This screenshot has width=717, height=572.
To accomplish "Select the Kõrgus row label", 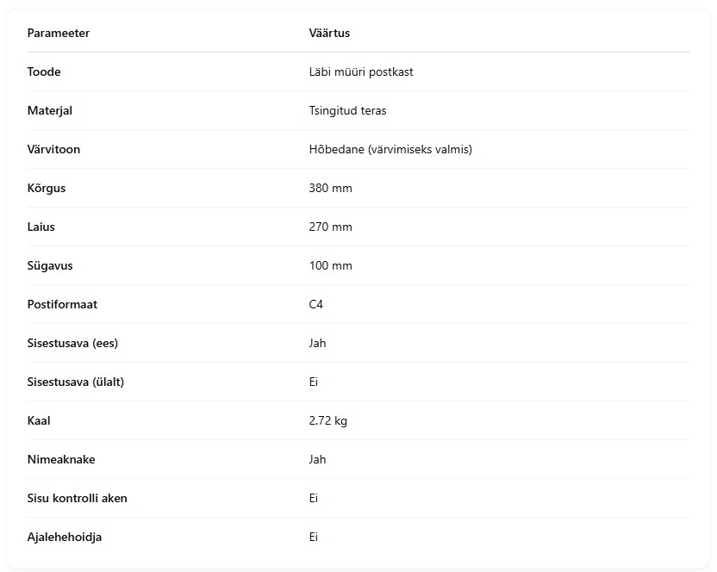I will click(47, 188).
